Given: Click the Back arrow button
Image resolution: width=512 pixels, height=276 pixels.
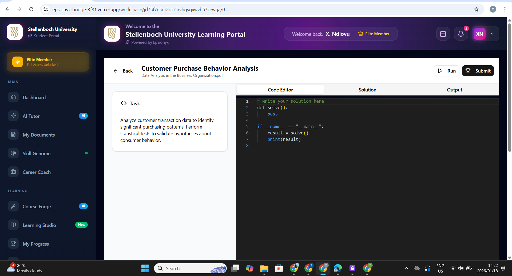Looking at the screenshot, I should [x=123, y=71].
